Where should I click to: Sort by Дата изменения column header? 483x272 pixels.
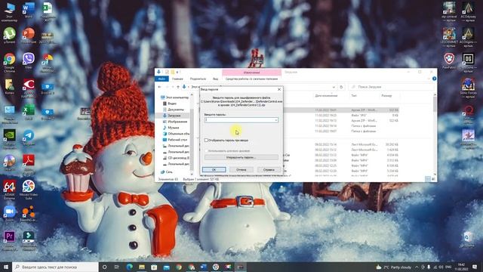tap(326, 96)
